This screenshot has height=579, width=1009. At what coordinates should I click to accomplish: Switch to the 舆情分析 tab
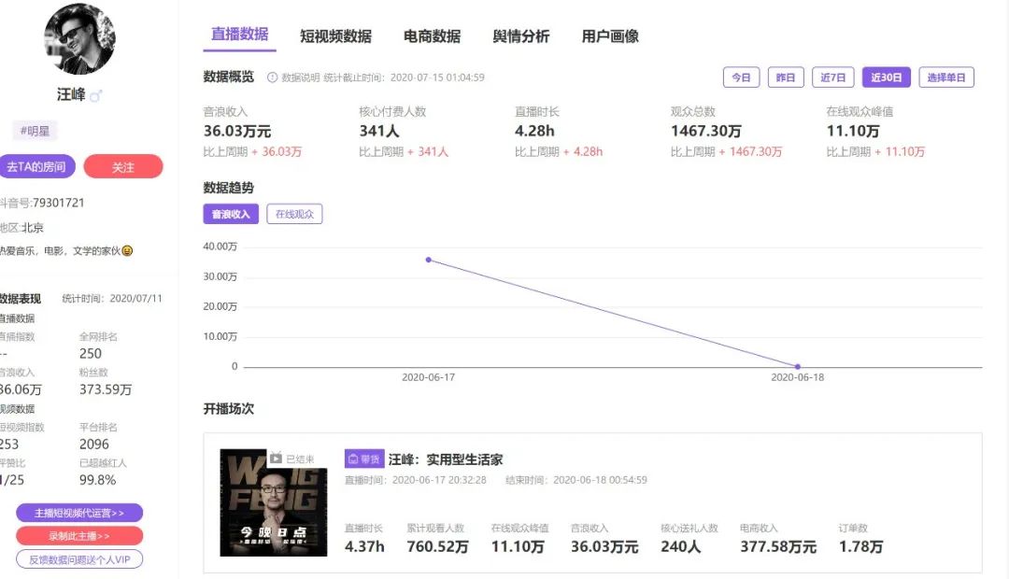(x=520, y=35)
